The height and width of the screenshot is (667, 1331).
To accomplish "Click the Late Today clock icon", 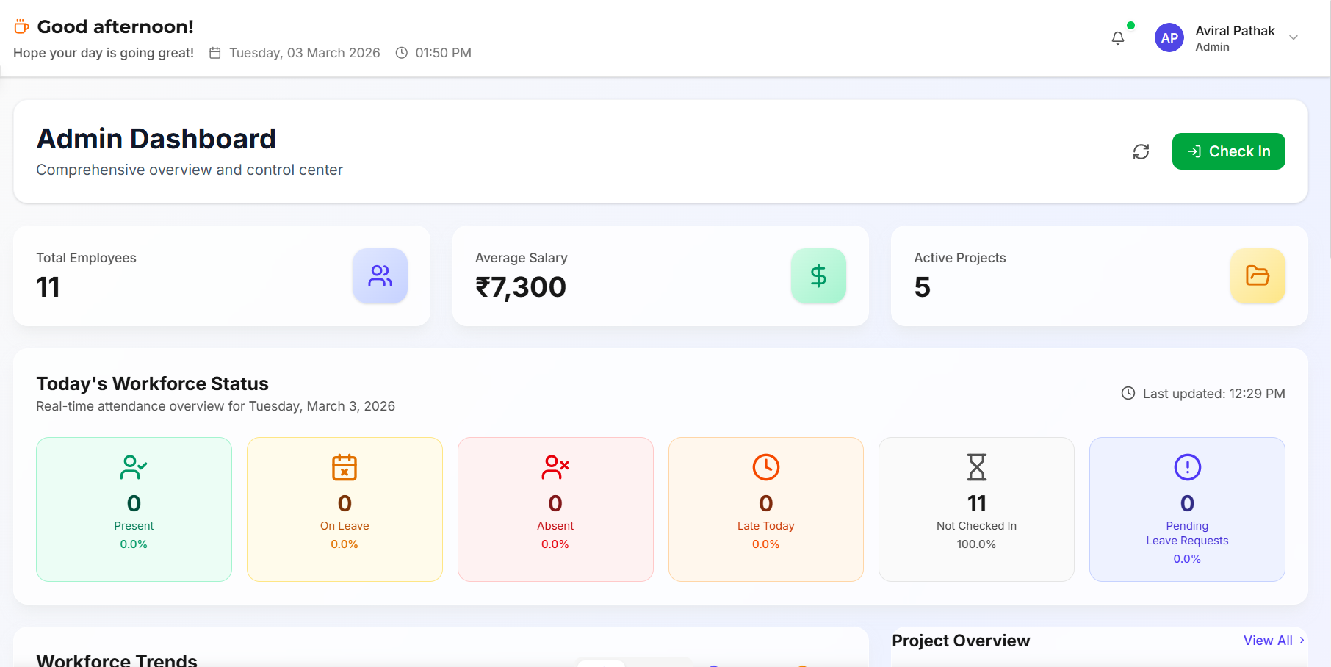I will [766, 467].
